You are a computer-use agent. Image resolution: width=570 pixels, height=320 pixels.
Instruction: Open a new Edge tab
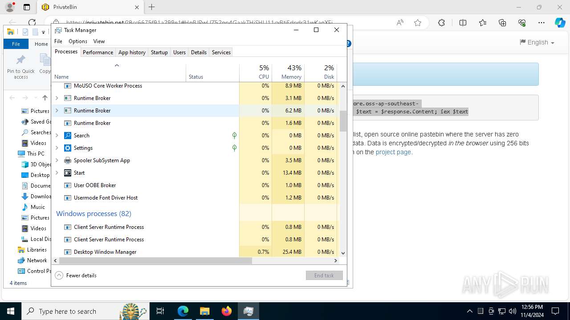coord(152,7)
